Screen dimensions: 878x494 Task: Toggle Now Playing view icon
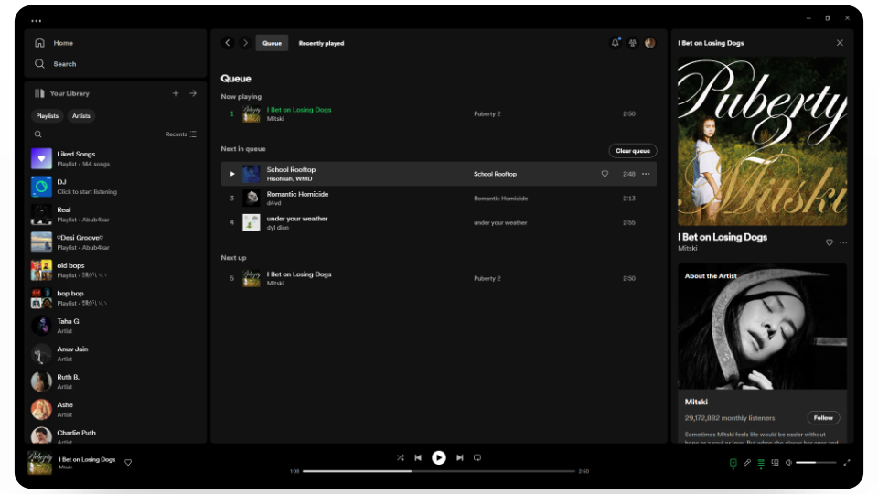click(733, 463)
